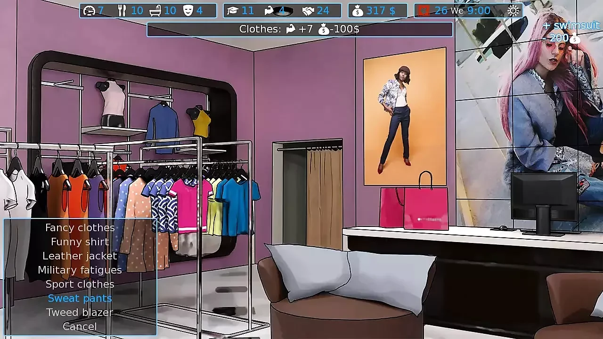Click the money bag icon in Clothes tooltip

point(324,29)
